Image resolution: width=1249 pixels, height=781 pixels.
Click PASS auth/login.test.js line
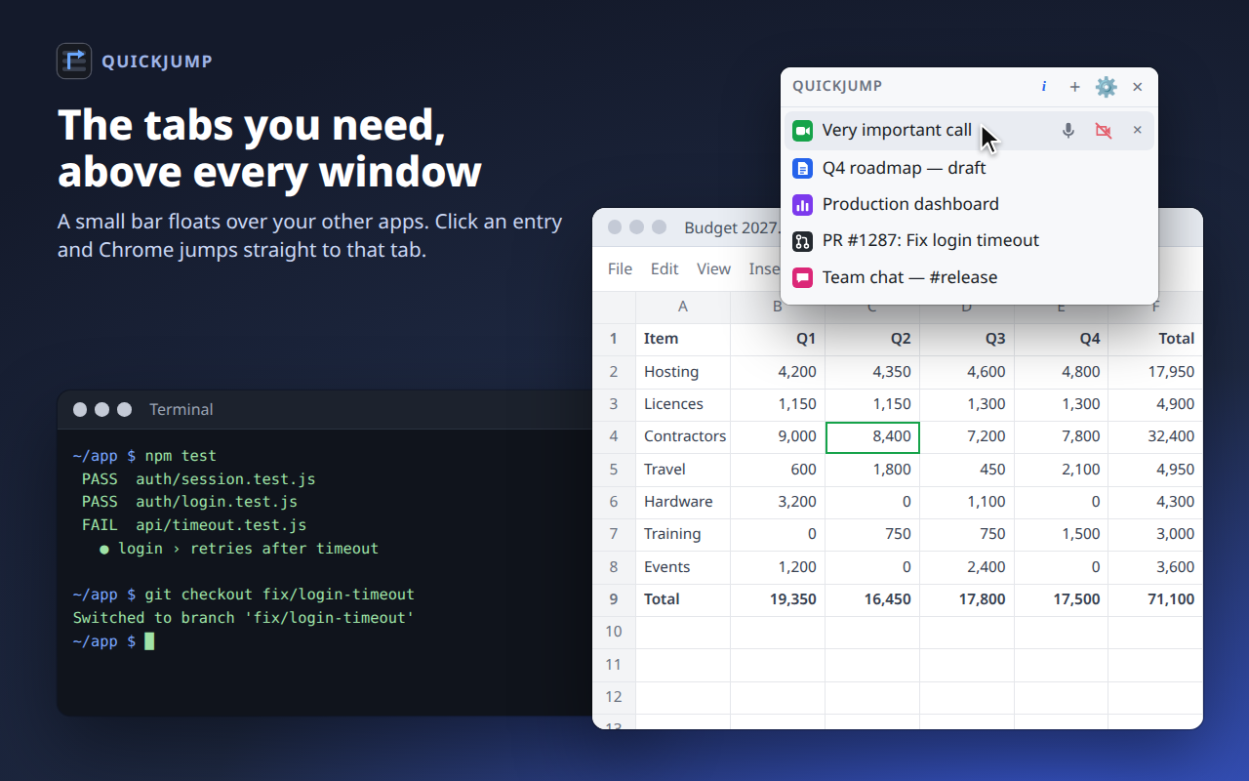pyautogui.click(x=189, y=502)
